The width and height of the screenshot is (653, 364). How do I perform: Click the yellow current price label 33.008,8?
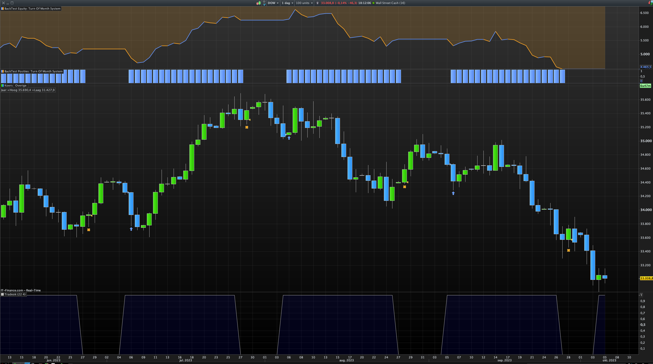click(x=646, y=278)
